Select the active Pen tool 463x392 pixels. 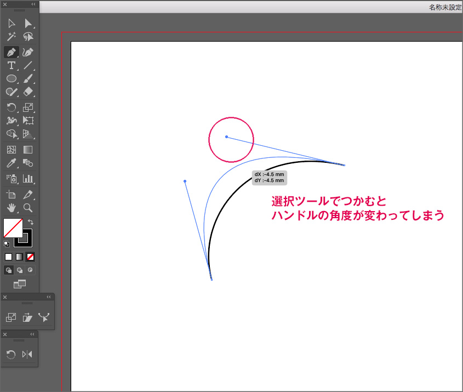click(11, 52)
